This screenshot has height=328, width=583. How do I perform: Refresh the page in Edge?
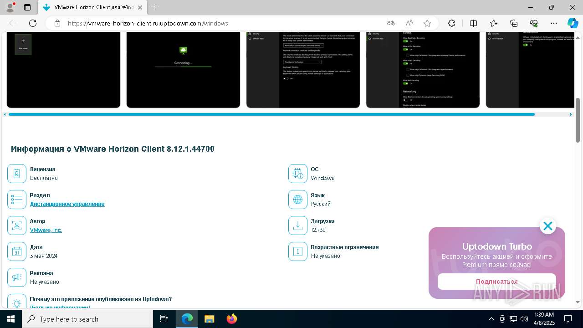pyautogui.click(x=33, y=23)
